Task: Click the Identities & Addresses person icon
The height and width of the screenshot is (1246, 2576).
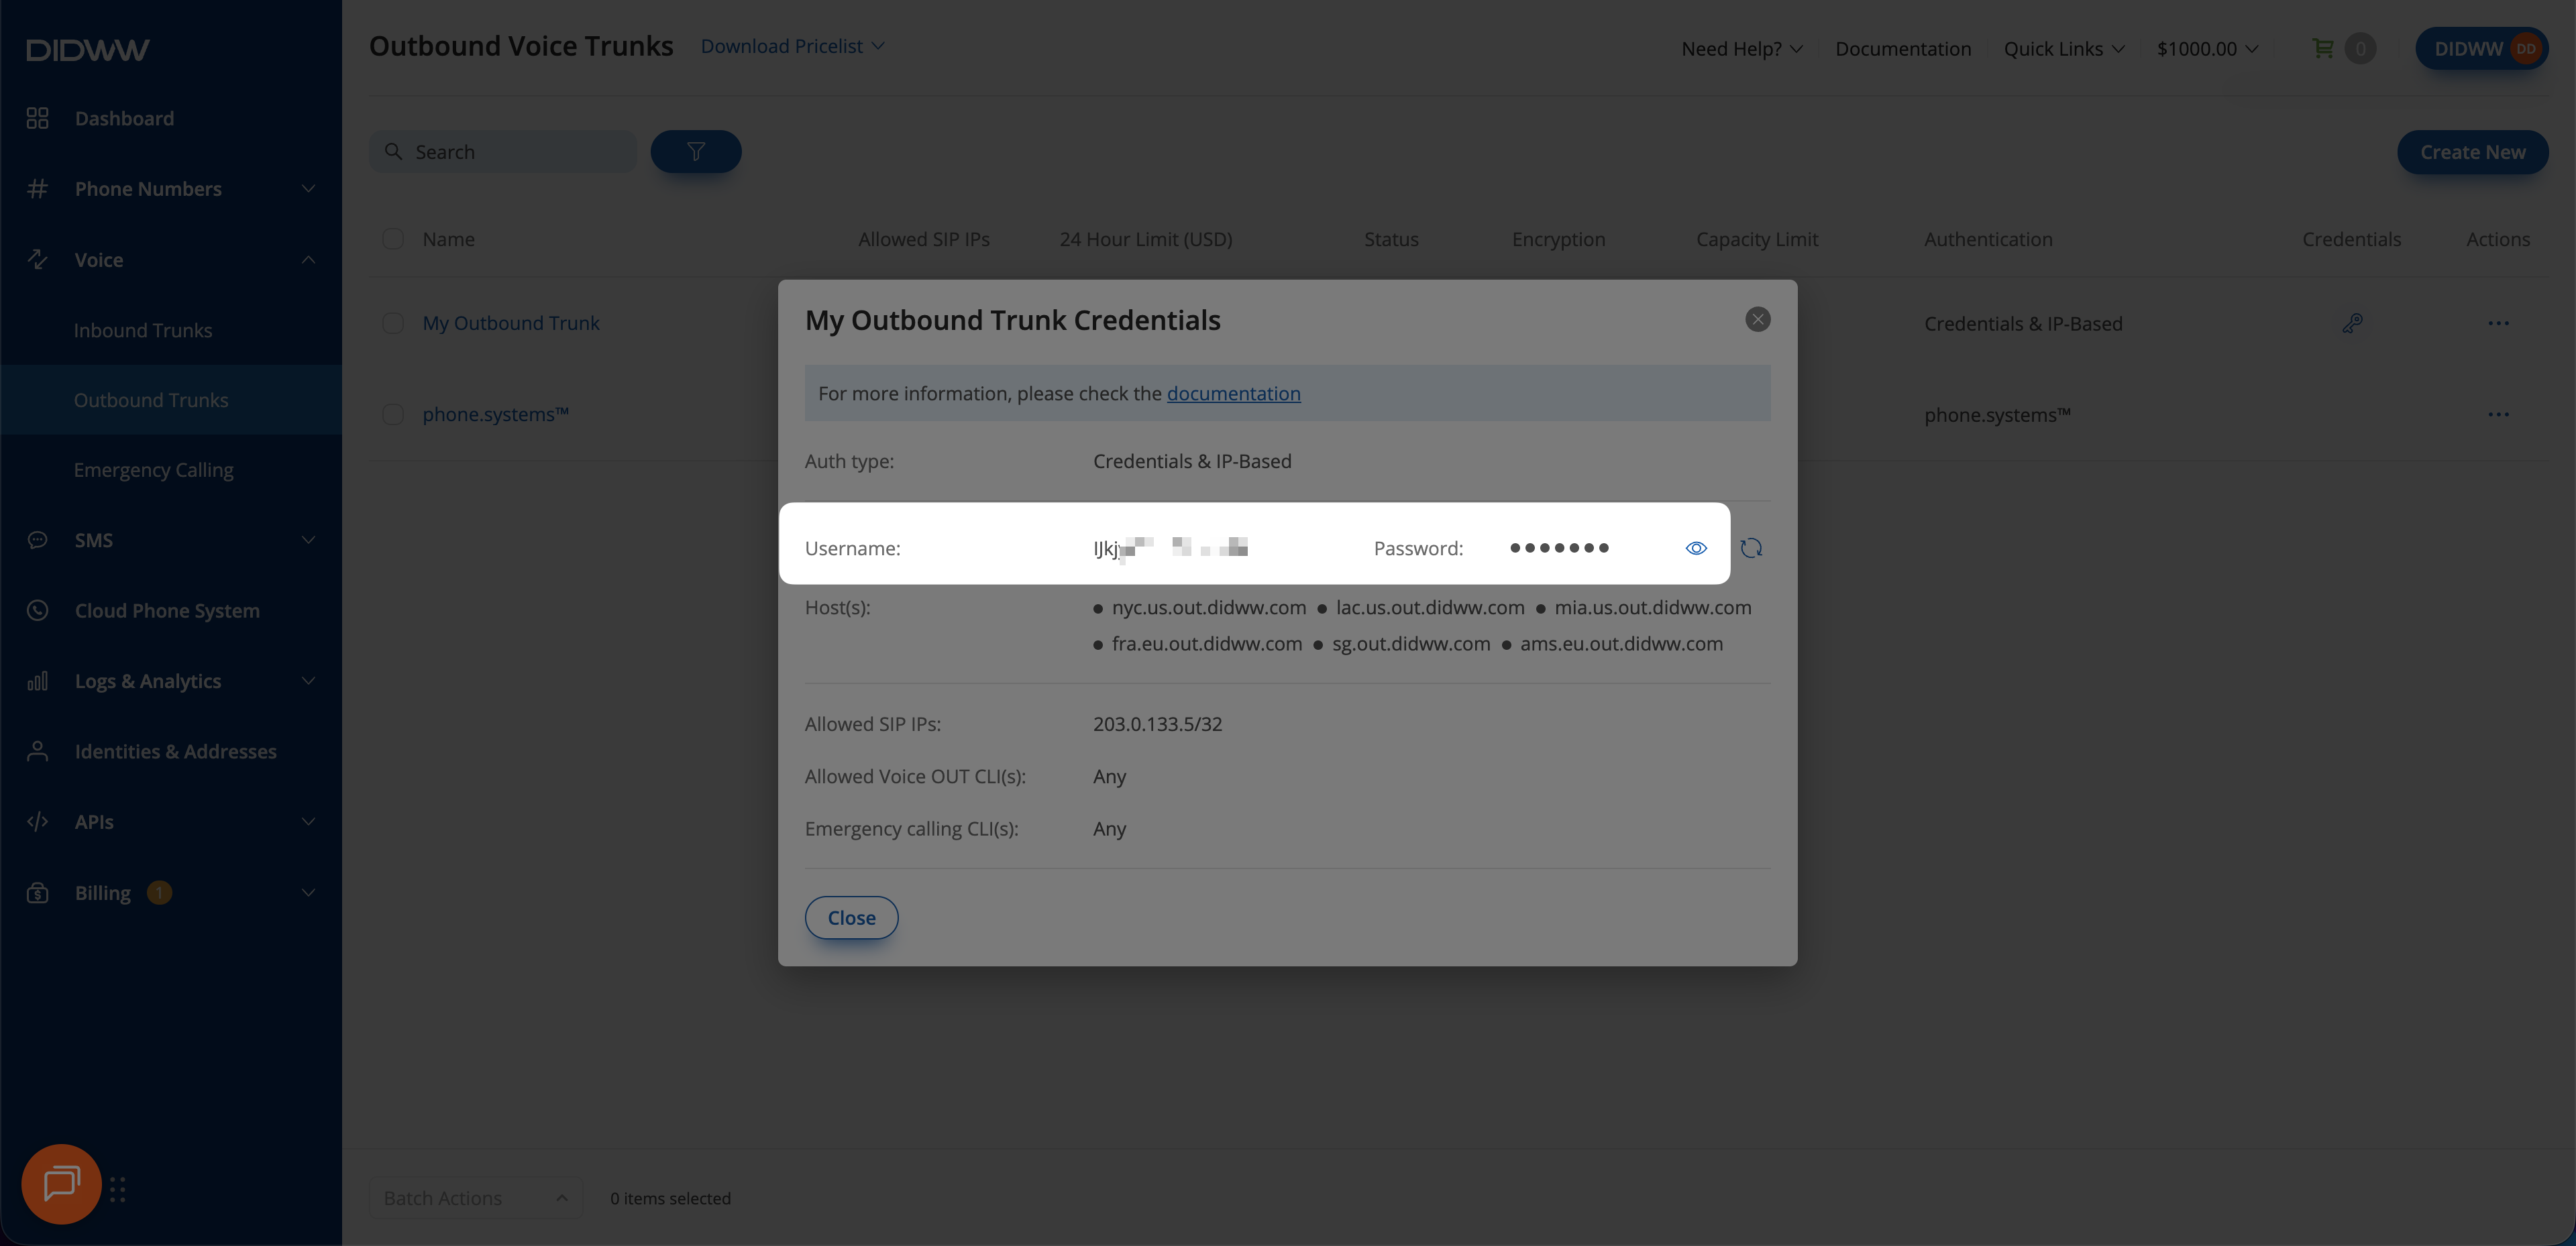Action: (x=38, y=751)
